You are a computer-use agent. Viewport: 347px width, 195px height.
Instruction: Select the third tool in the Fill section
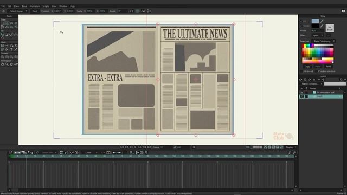(x=11, y=35)
